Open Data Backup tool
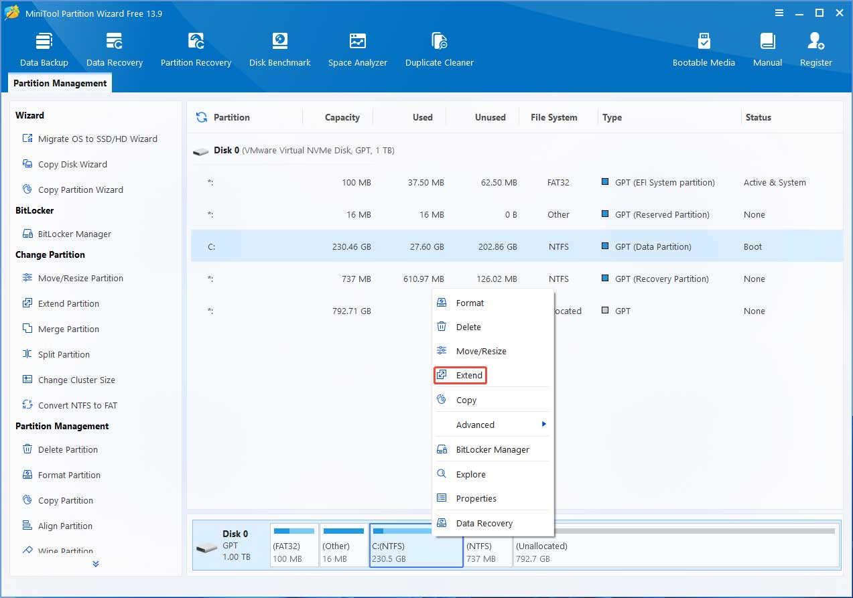 pyautogui.click(x=44, y=50)
